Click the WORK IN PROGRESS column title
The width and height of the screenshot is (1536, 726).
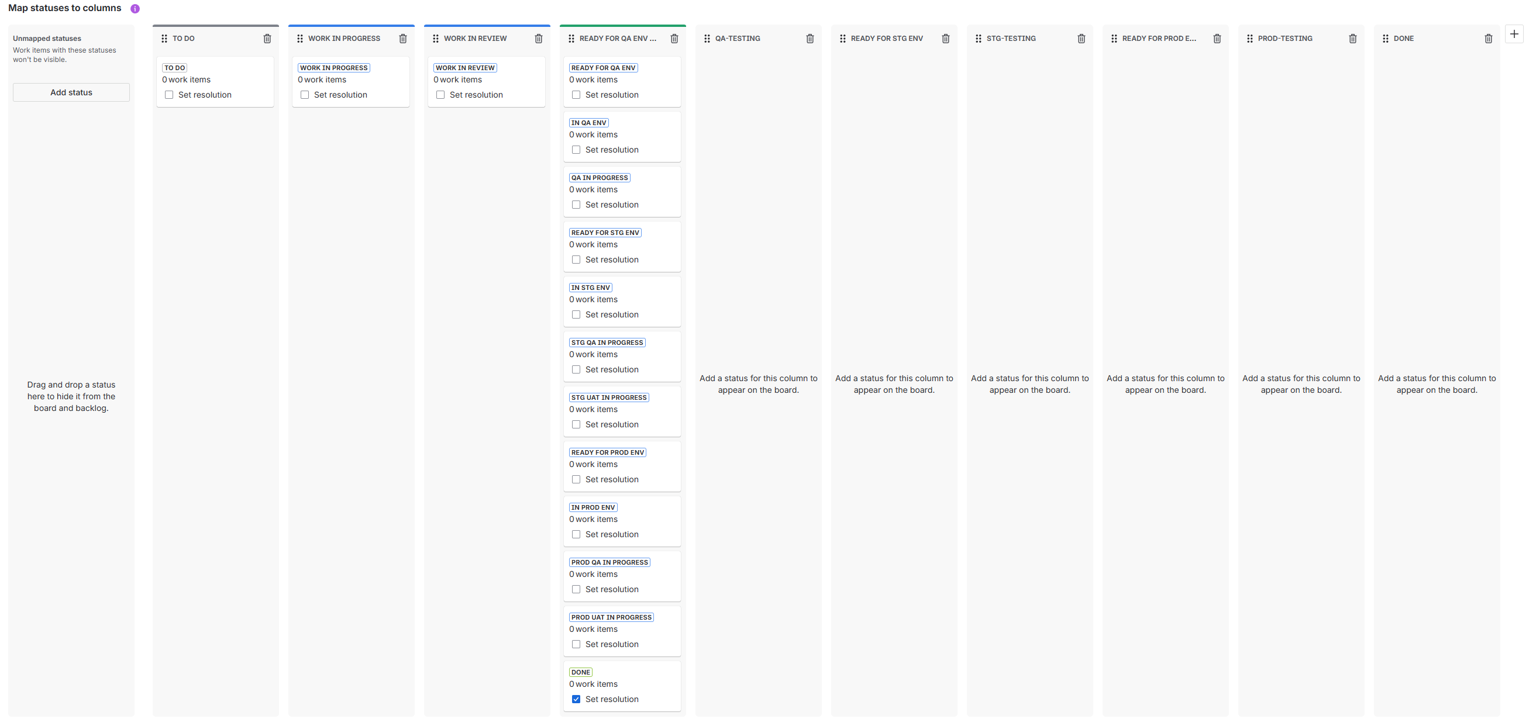tap(344, 39)
